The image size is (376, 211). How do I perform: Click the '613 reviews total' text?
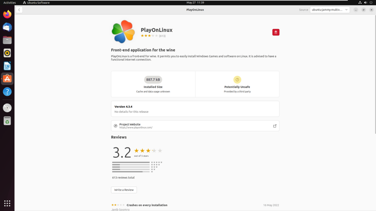click(123, 178)
